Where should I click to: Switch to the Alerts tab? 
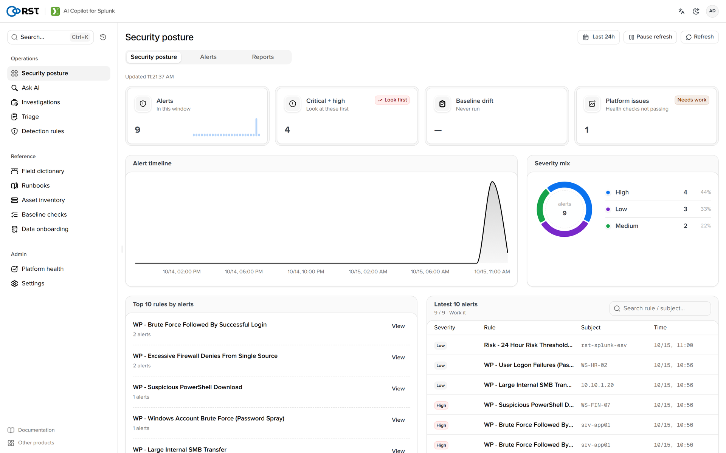[208, 57]
